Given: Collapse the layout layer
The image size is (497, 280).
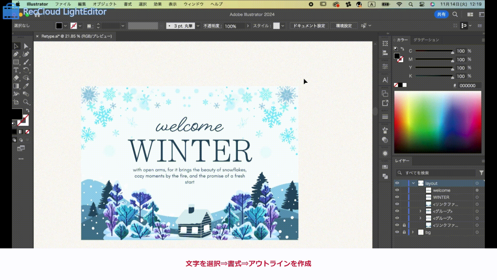Looking at the screenshot, I should [x=413, y=183].
